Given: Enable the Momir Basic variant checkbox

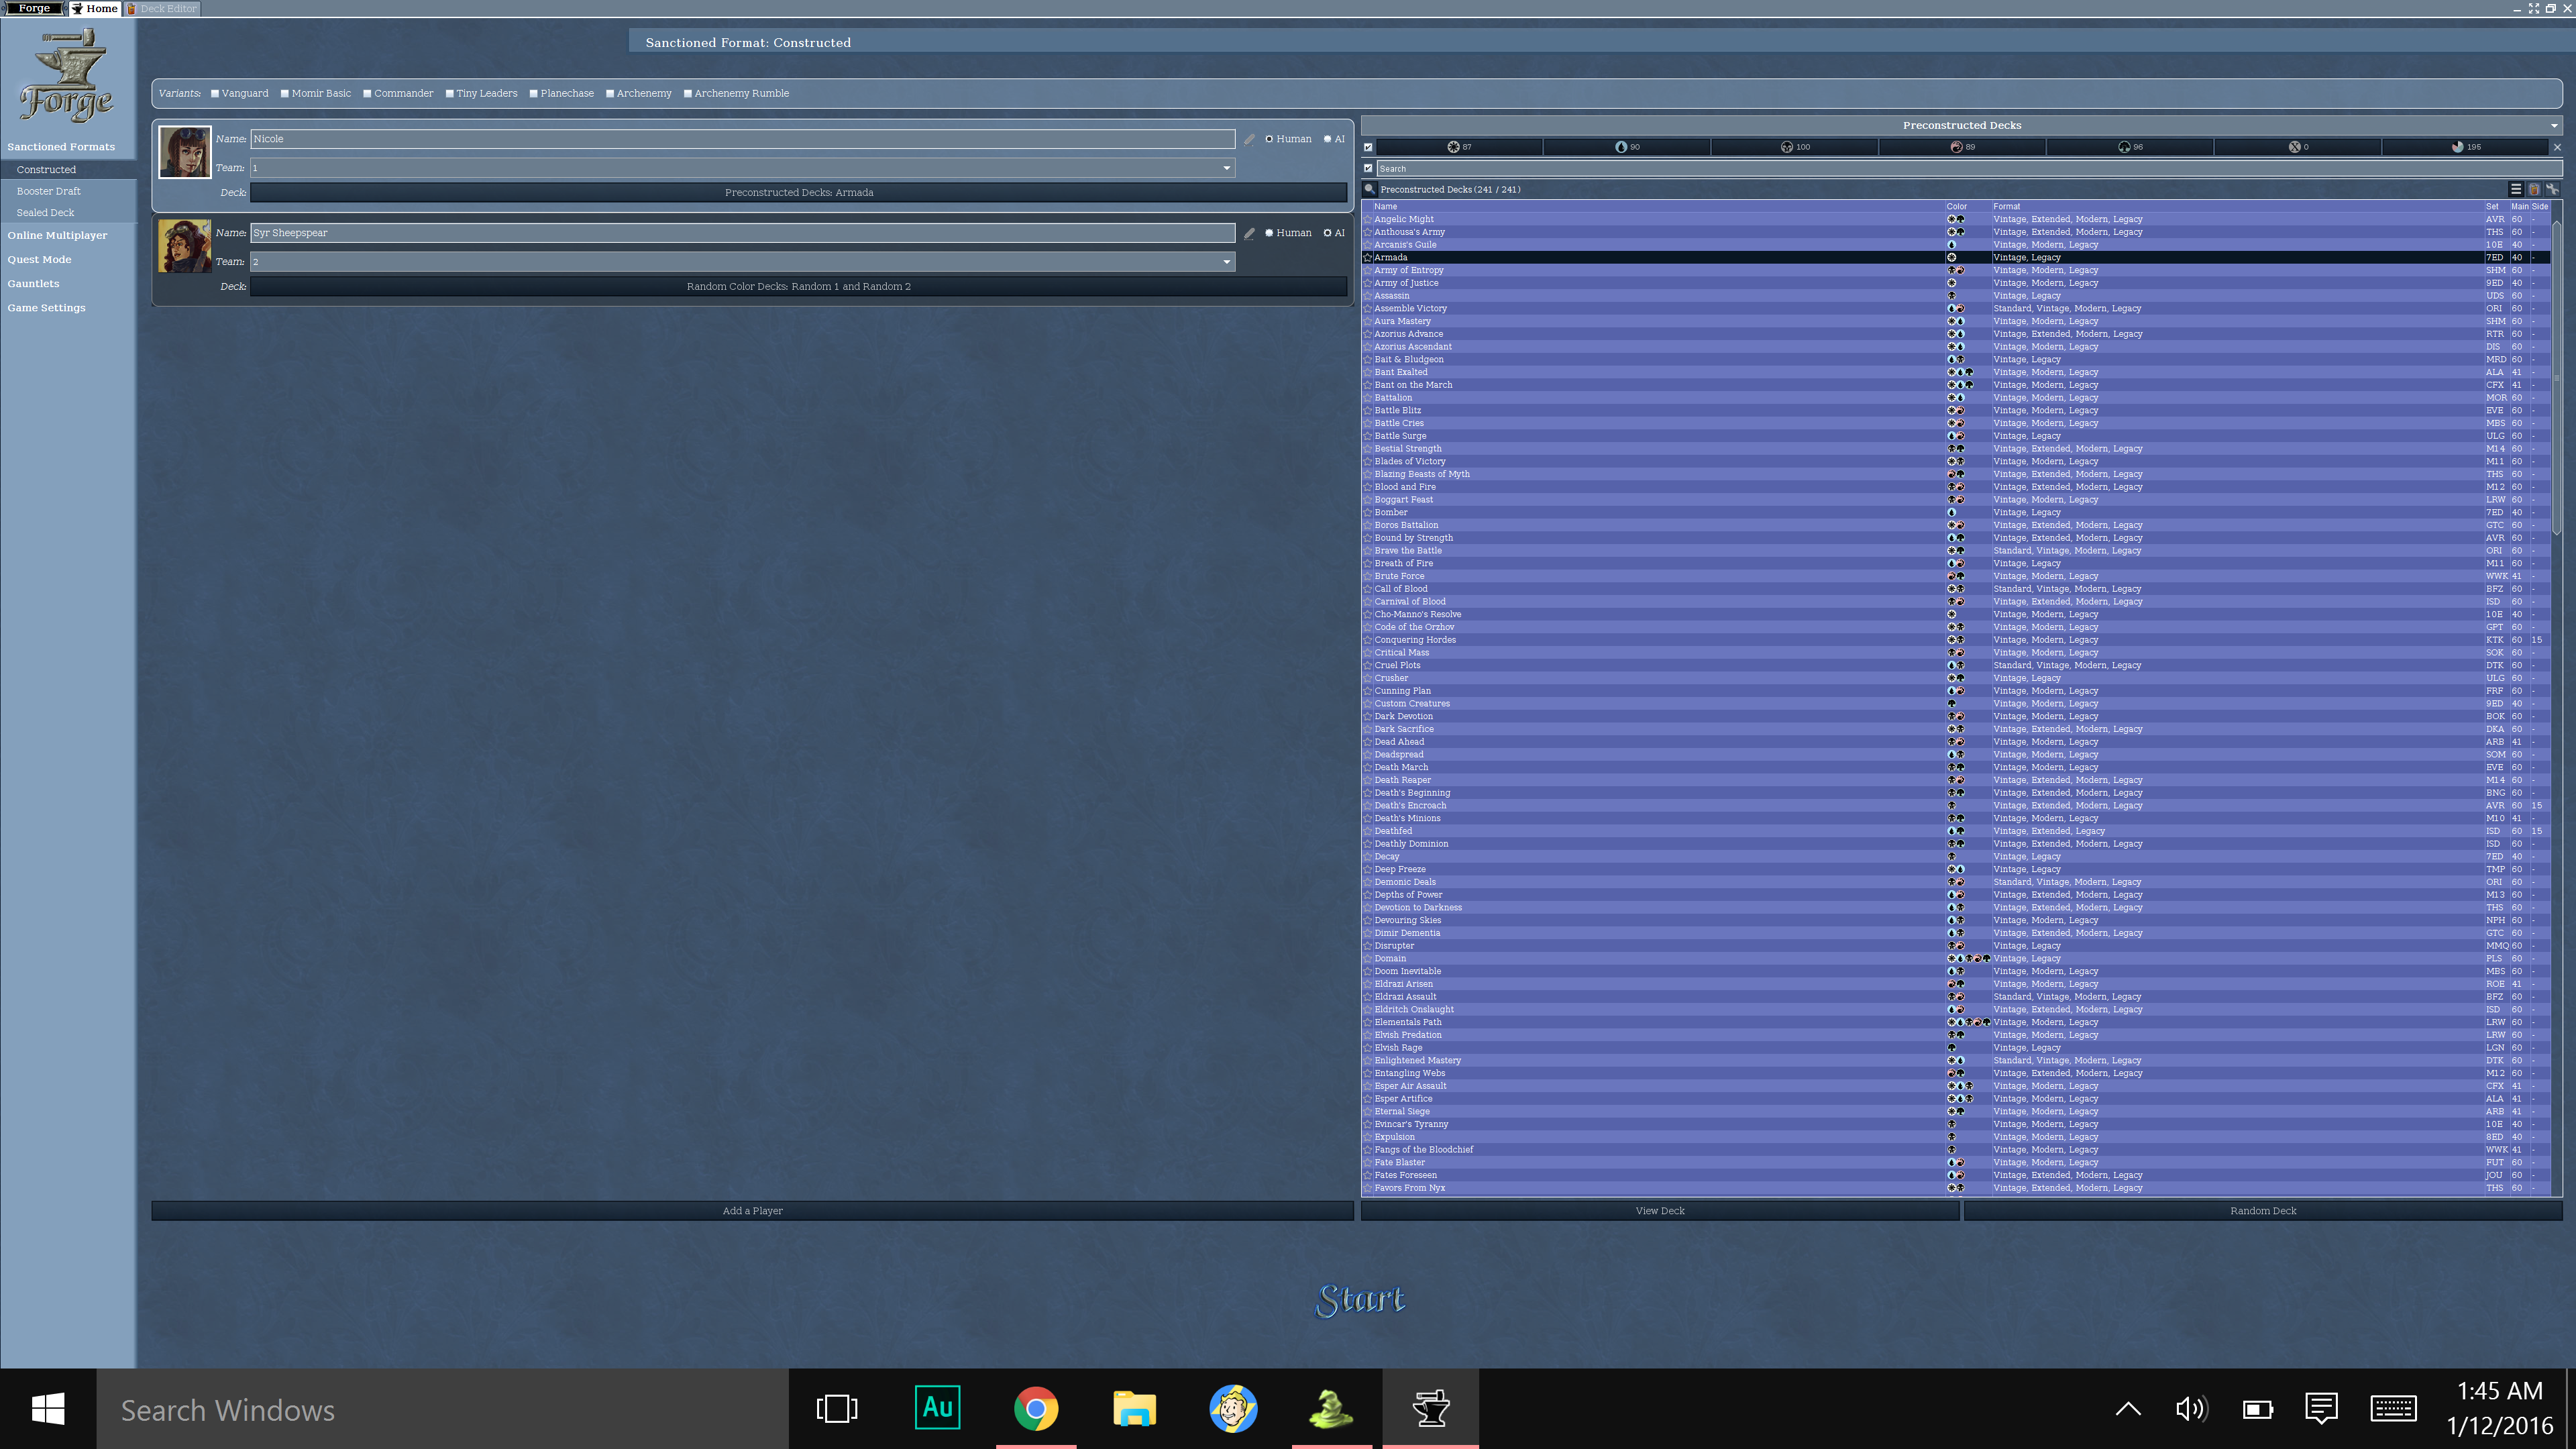Looking at the screenshot, I should point(285,94).
